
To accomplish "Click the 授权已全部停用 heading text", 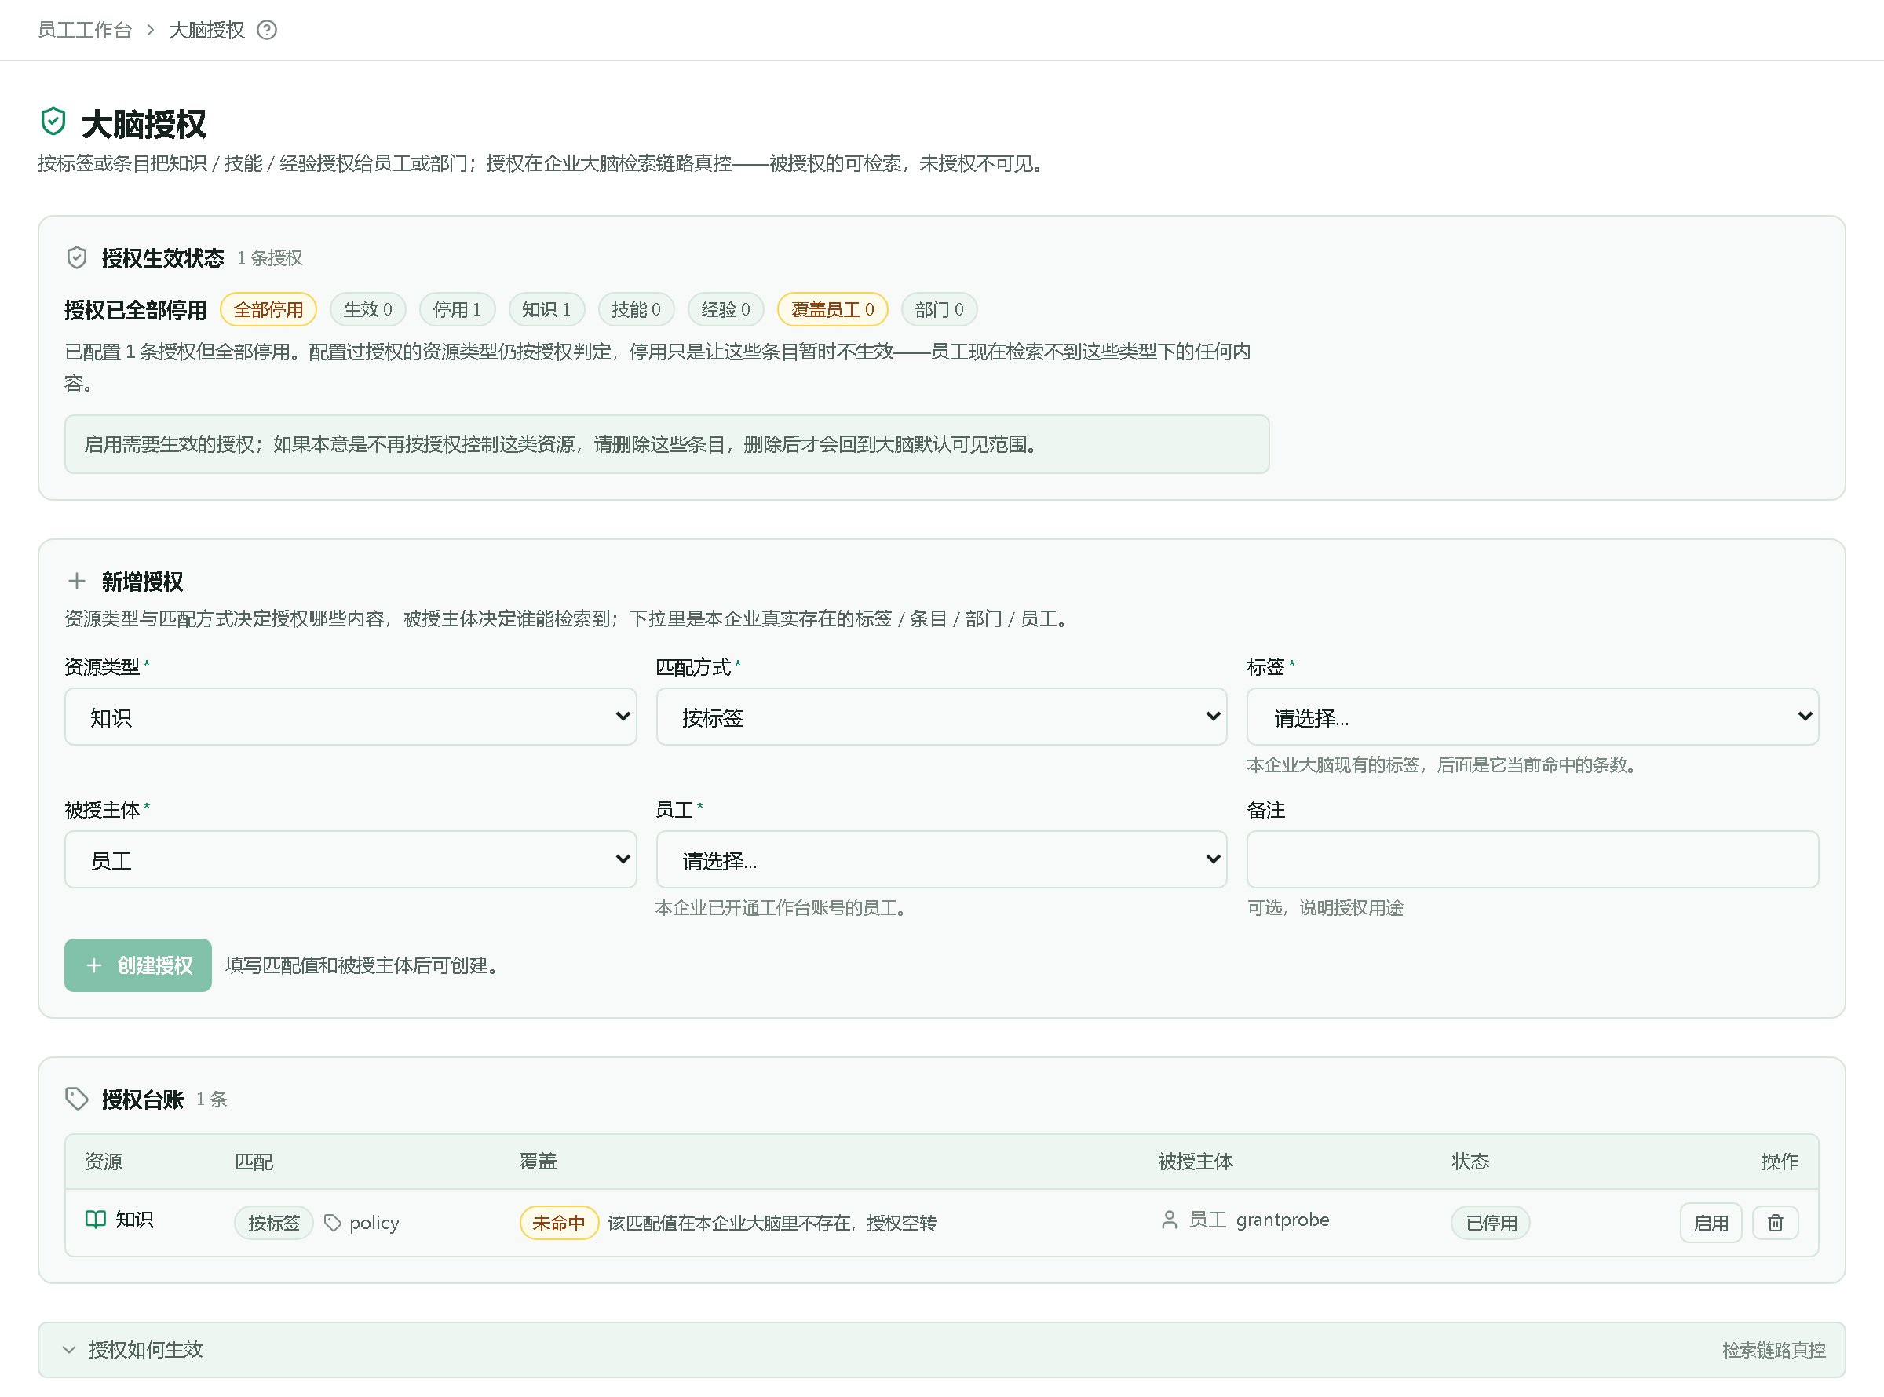I will [x=135, y=309].
